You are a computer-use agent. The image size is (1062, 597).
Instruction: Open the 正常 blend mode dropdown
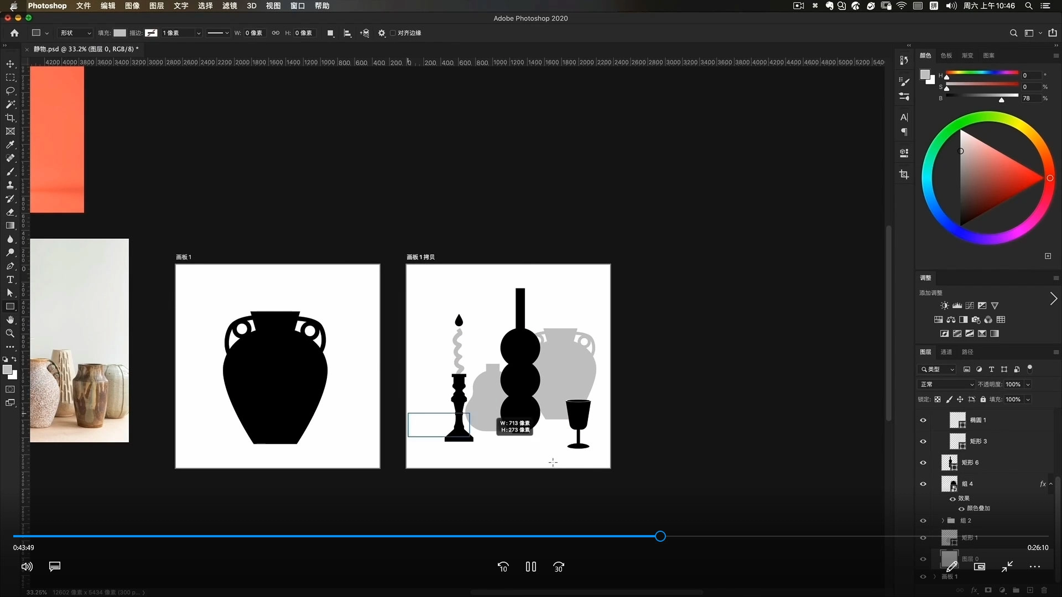click(946, 384)
